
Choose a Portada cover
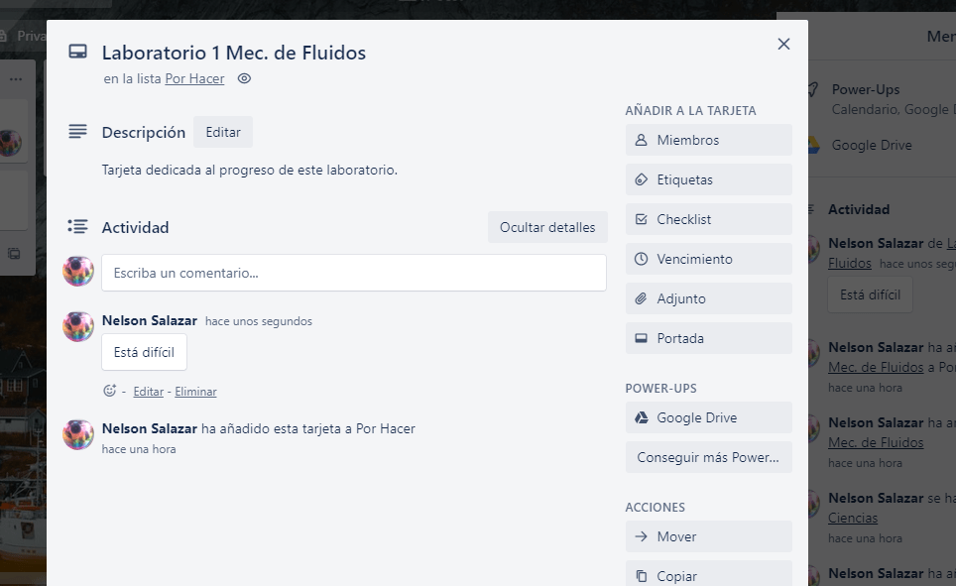(708, 338)
